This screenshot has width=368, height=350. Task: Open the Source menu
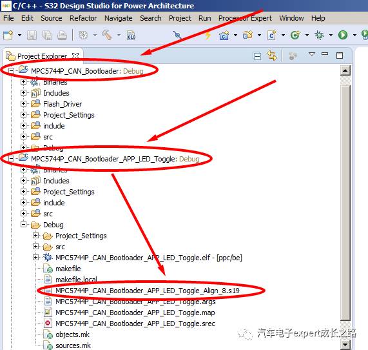[x=52, y=18]
